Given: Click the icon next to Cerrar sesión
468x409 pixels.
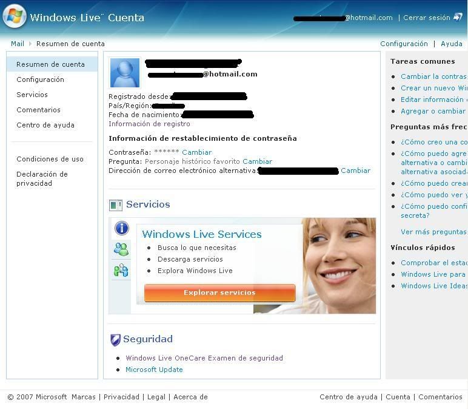Looking at the screenshot, I should [x=458, y=18].
